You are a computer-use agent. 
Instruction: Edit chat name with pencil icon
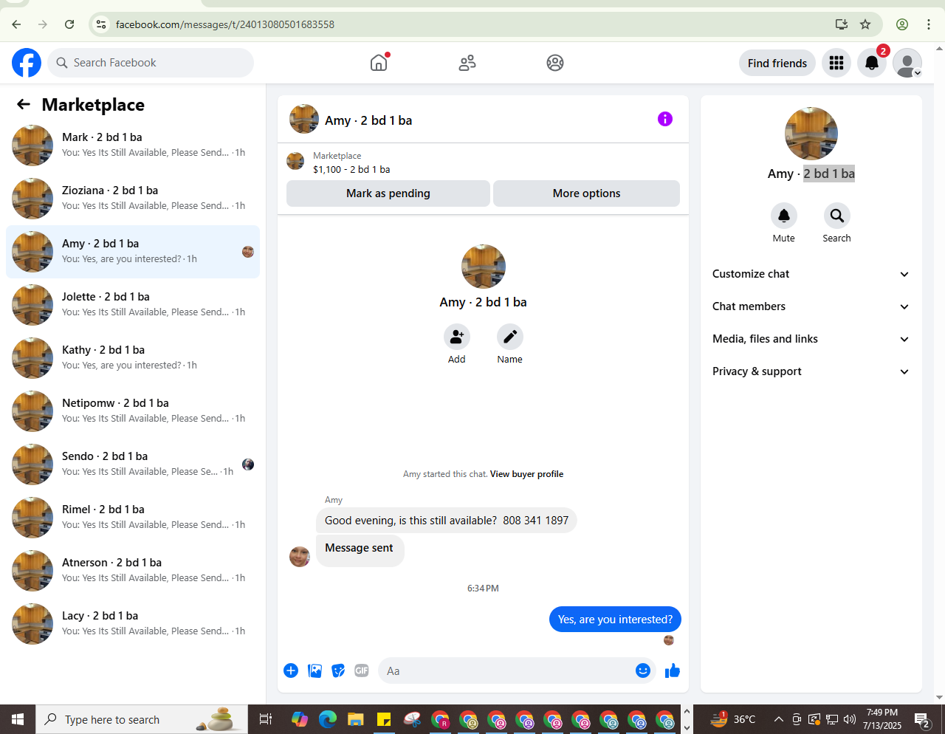coord(510,337)
